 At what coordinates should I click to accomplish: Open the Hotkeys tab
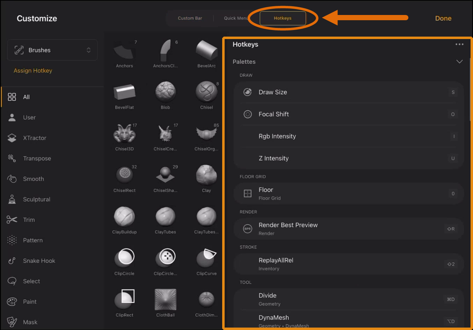pos(283,18)
